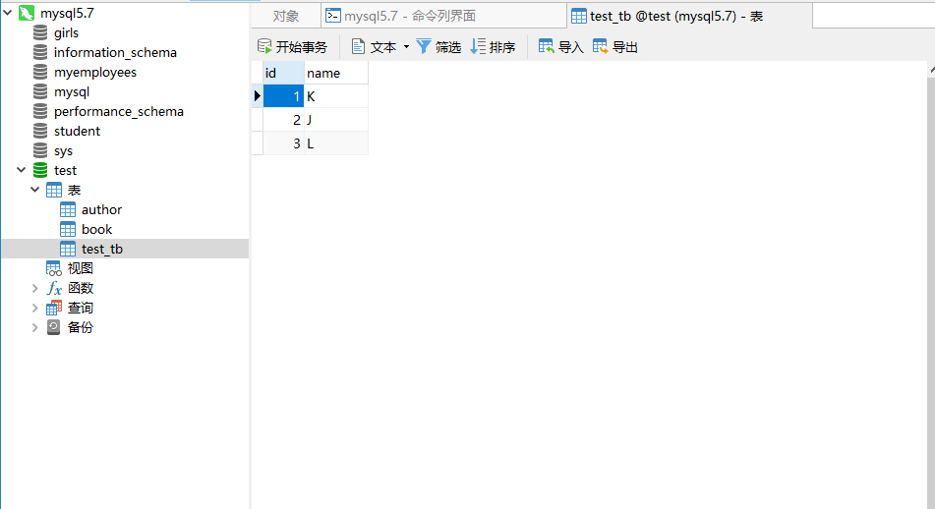Viewport: 935px width, 509px height.
Task: Click the 开始事务 button label
Action: (x=301, y=47)
